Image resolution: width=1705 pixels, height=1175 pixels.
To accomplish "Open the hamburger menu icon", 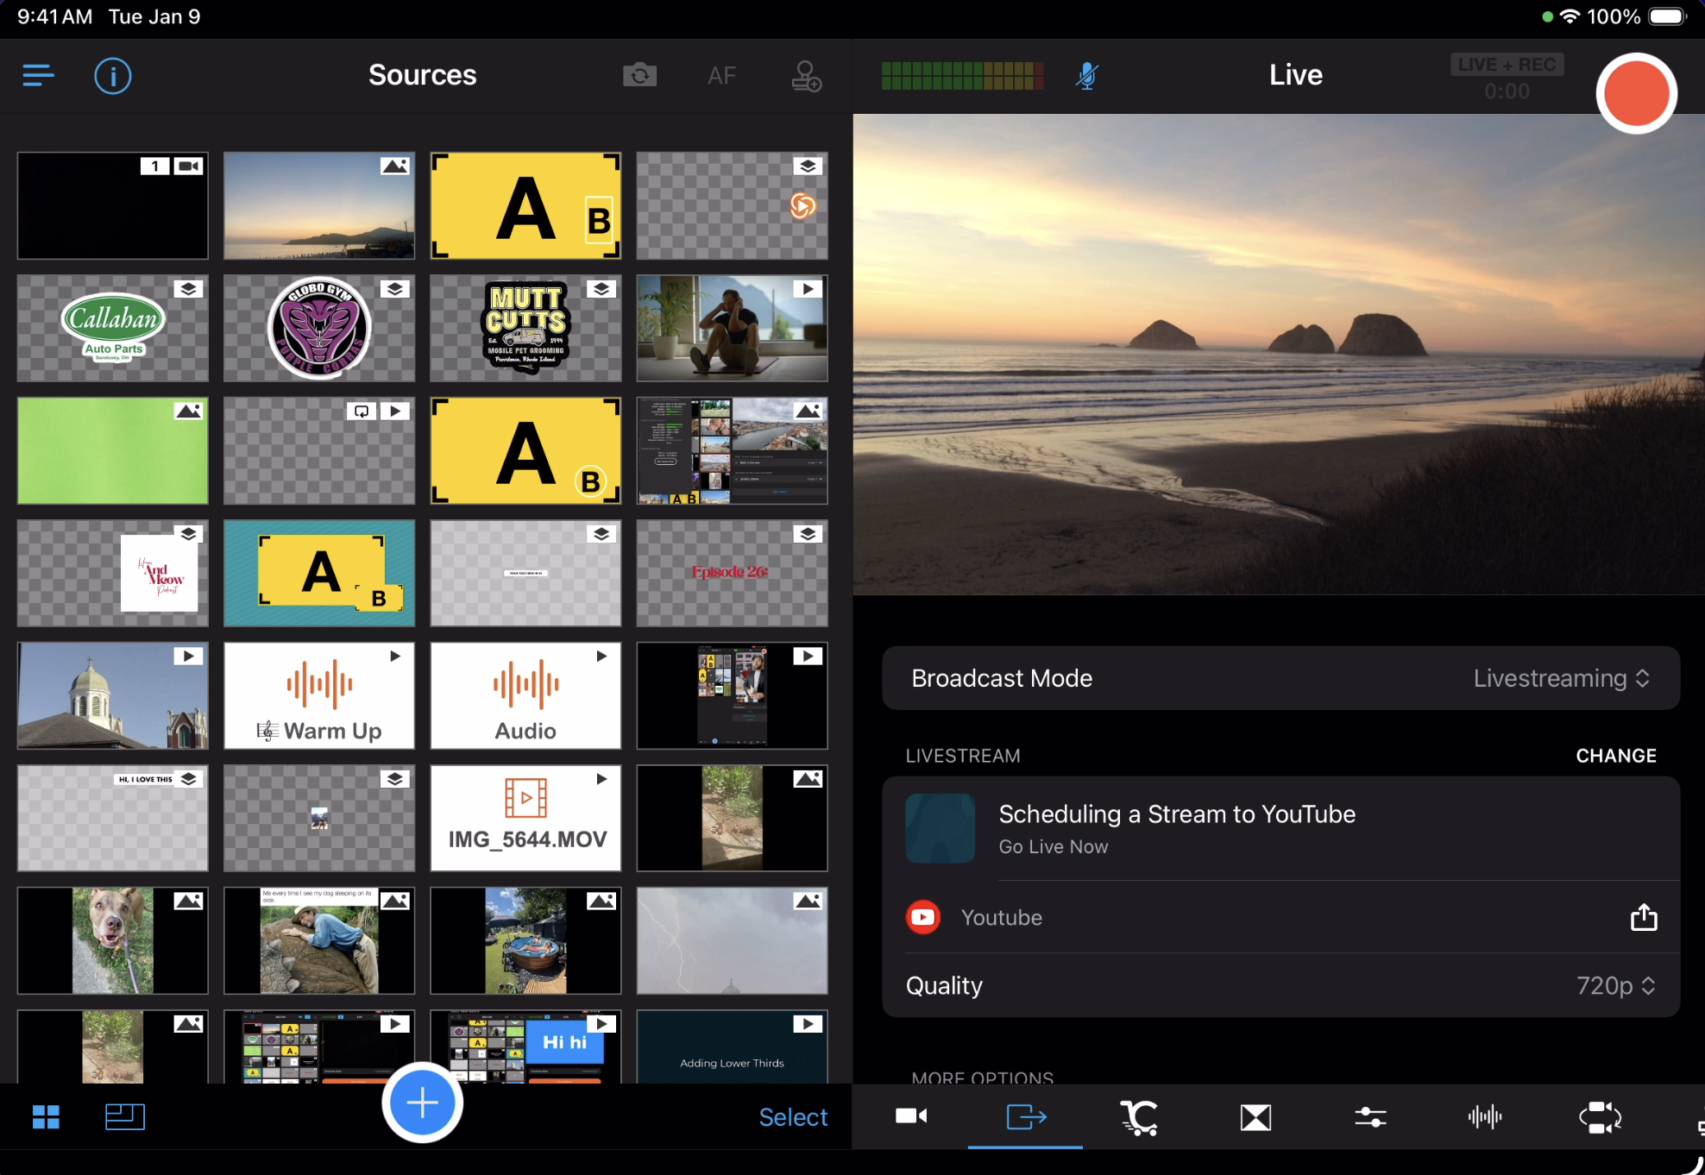I will coord(38,76).
